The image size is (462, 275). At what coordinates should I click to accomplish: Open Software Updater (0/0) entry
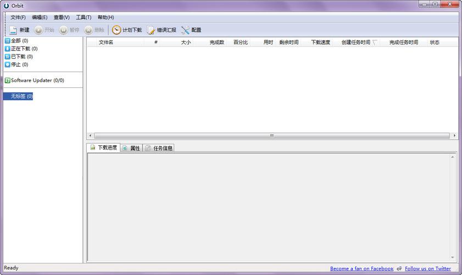pos(35,80)
